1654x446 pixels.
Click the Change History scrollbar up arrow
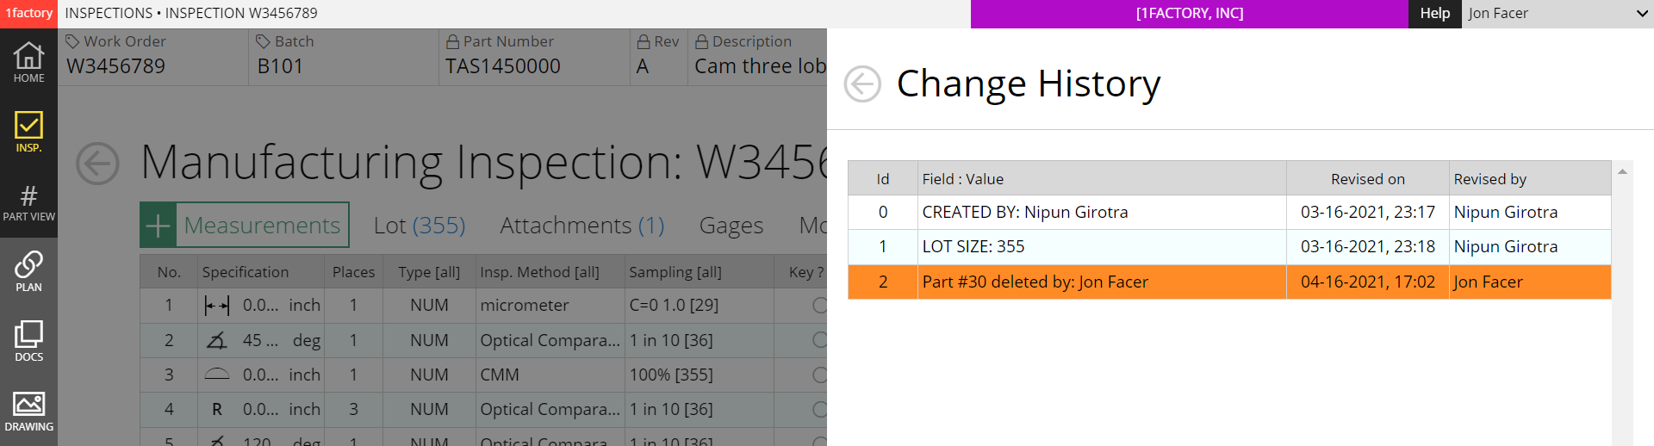click(1622, 172)
